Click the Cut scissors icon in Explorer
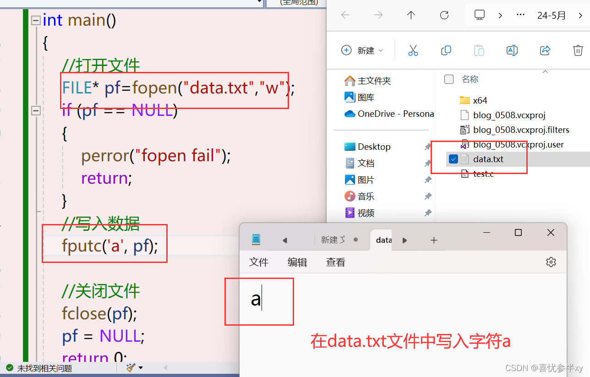The image size is (590, 377). (413, 50)
